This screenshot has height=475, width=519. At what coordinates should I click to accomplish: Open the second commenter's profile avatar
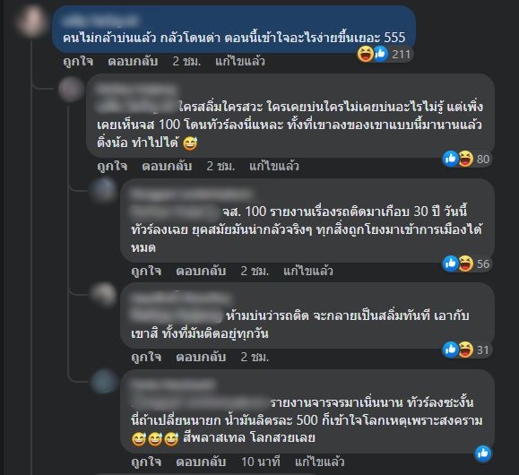tap(71, 90)
